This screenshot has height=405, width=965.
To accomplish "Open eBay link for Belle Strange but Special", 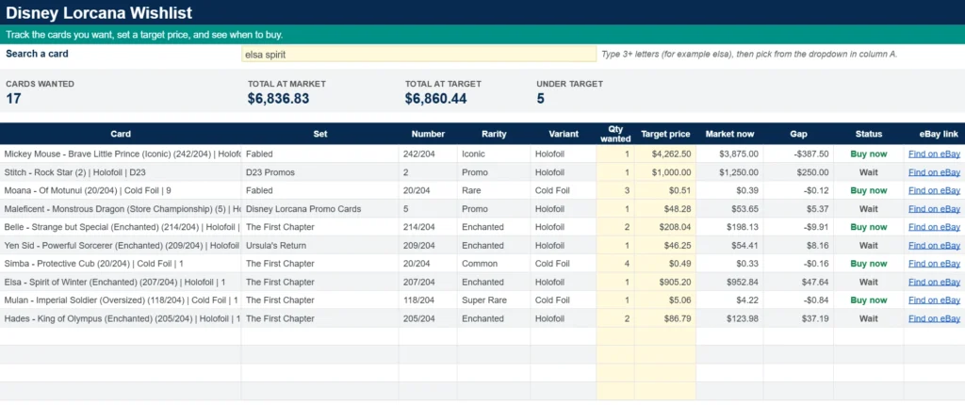I will [934, 227].
